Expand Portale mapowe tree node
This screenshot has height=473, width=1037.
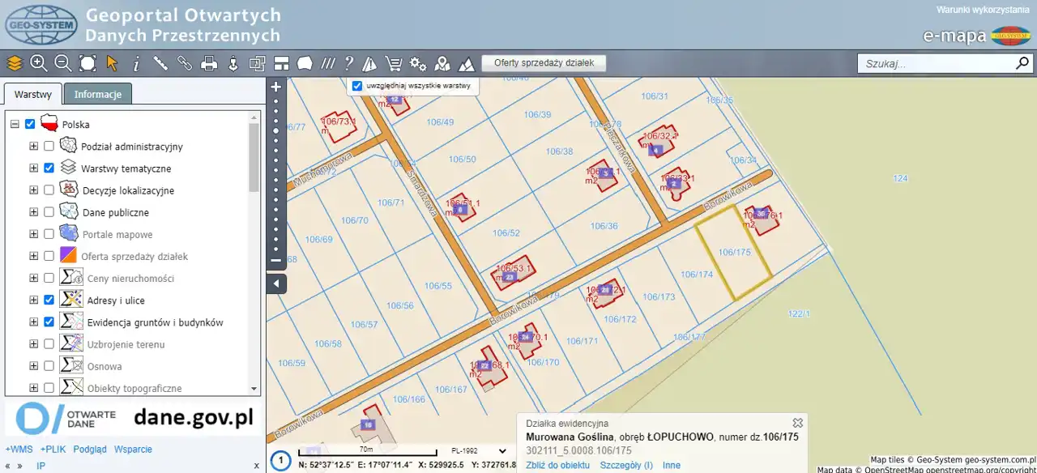(x=33, y=233)
